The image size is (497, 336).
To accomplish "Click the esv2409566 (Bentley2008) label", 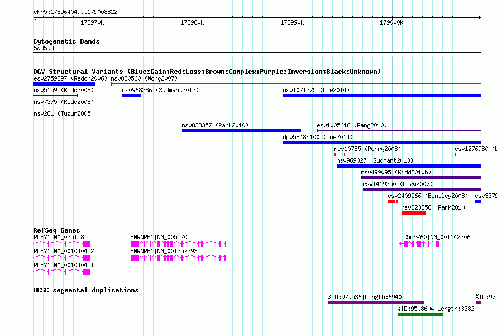I will coord(428,196).
